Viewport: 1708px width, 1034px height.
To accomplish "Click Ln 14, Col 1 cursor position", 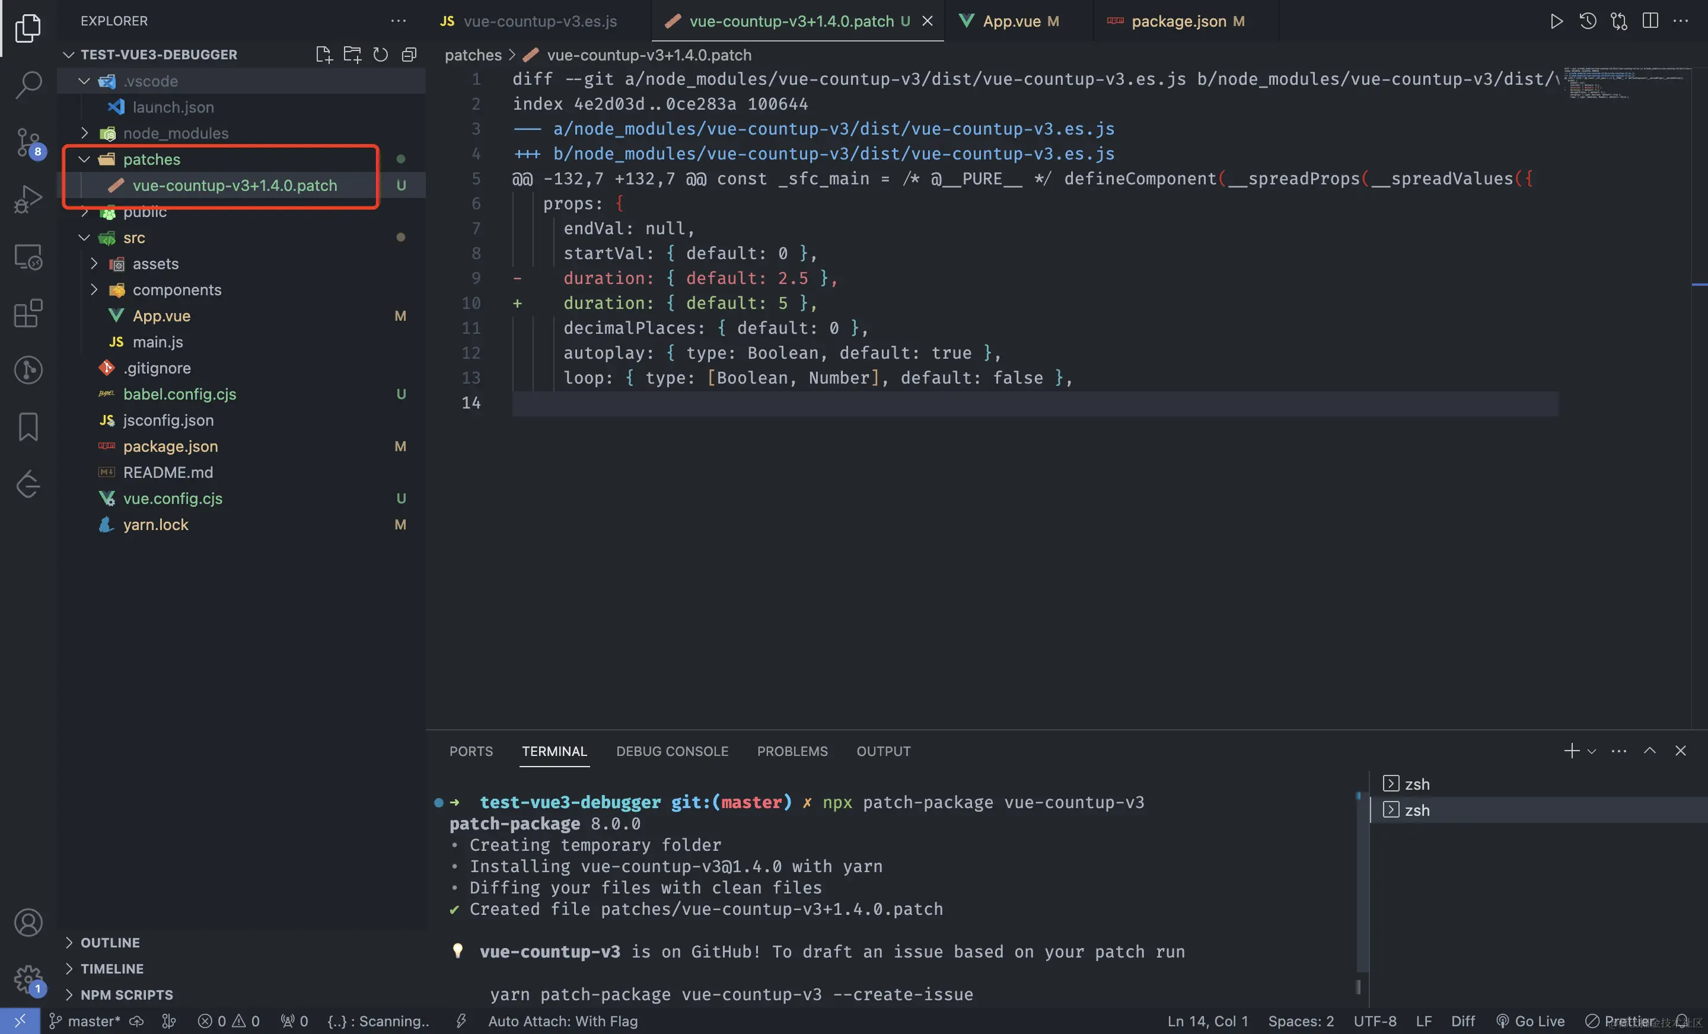I will tap(1207, 1021).
